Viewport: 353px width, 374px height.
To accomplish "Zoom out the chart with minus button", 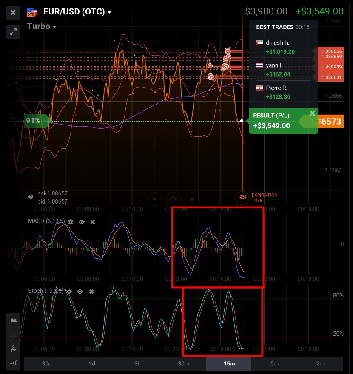I will [154, 199].
